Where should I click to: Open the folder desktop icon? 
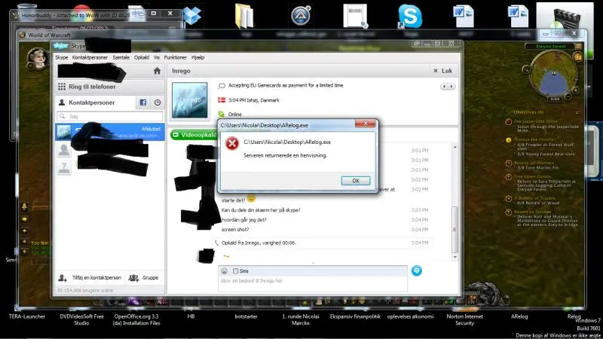[x=244, y=16]
